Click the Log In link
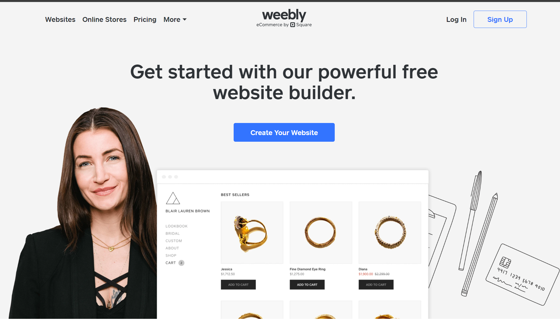This screenshot has height=320, width=560. [456, 19]
